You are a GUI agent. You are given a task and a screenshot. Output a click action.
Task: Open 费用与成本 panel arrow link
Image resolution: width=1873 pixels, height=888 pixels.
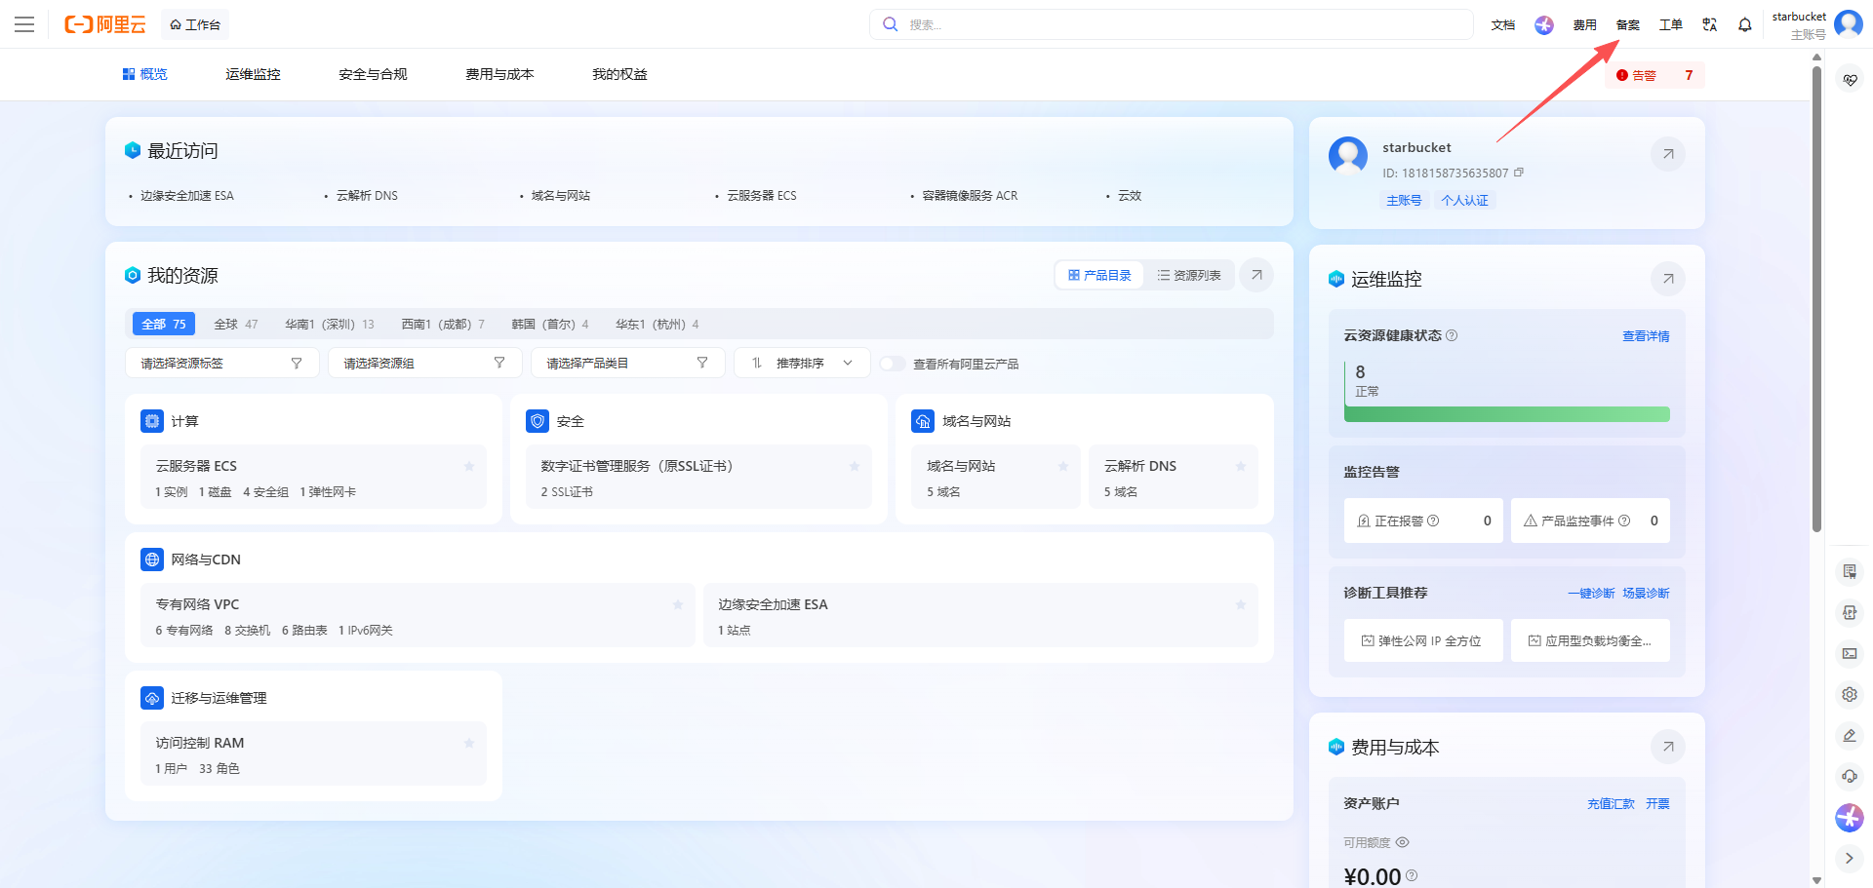pyautogui.click(x=1668, y=747)
